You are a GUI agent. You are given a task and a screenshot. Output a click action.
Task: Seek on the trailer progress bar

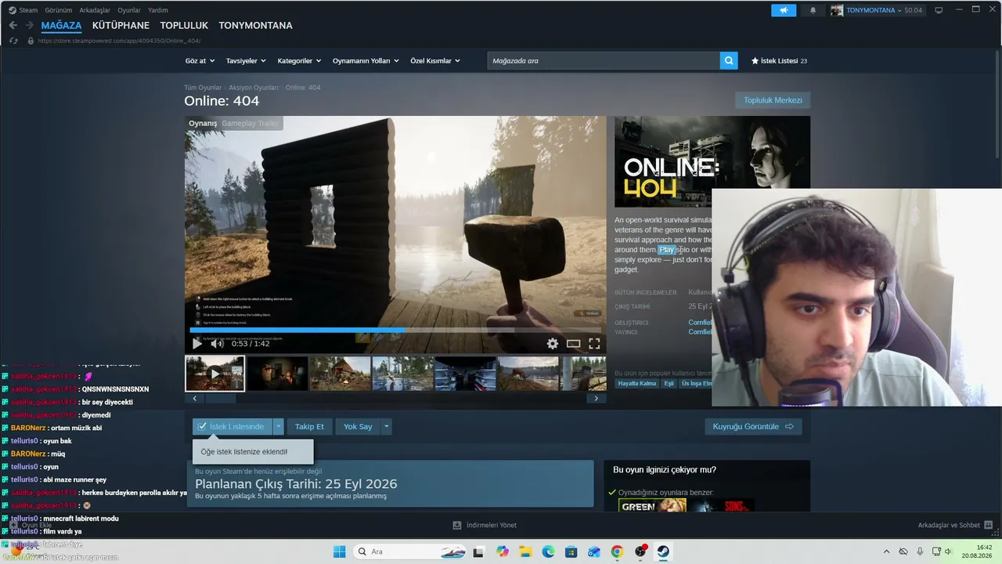pyautogui.click(x=395, y=330)
